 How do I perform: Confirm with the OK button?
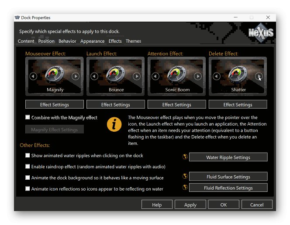tap(224, 205)
